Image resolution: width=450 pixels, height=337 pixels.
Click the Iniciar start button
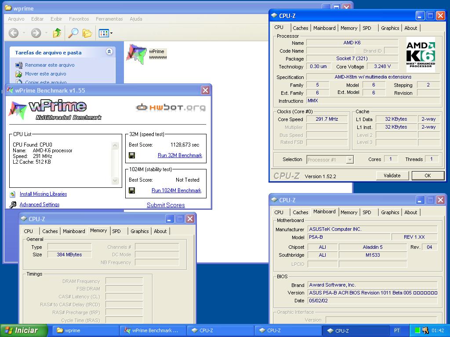[24, 330]
